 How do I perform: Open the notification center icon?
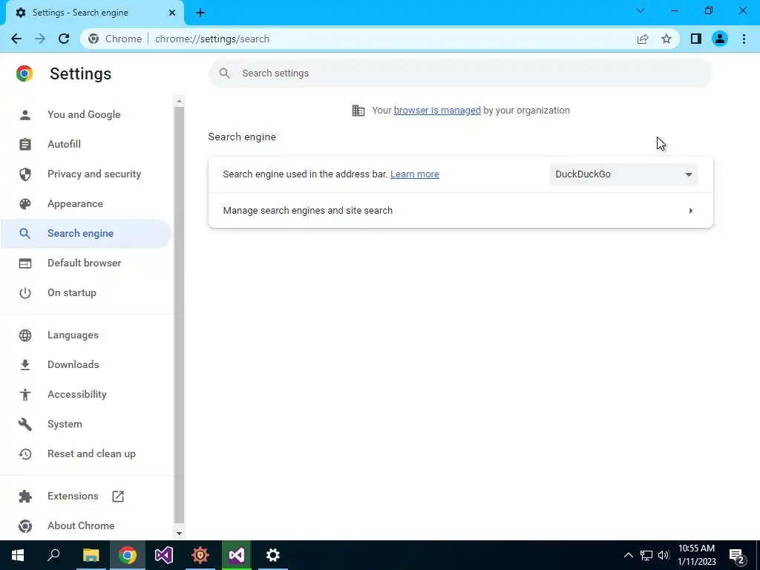(737, 556)
